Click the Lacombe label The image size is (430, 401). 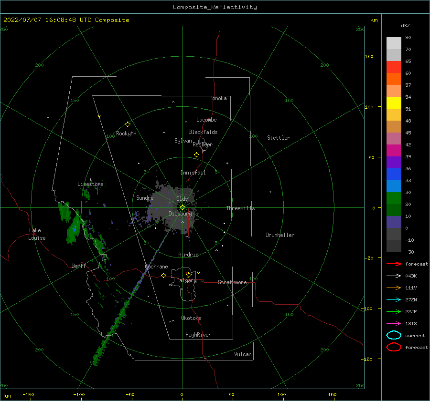206,120
